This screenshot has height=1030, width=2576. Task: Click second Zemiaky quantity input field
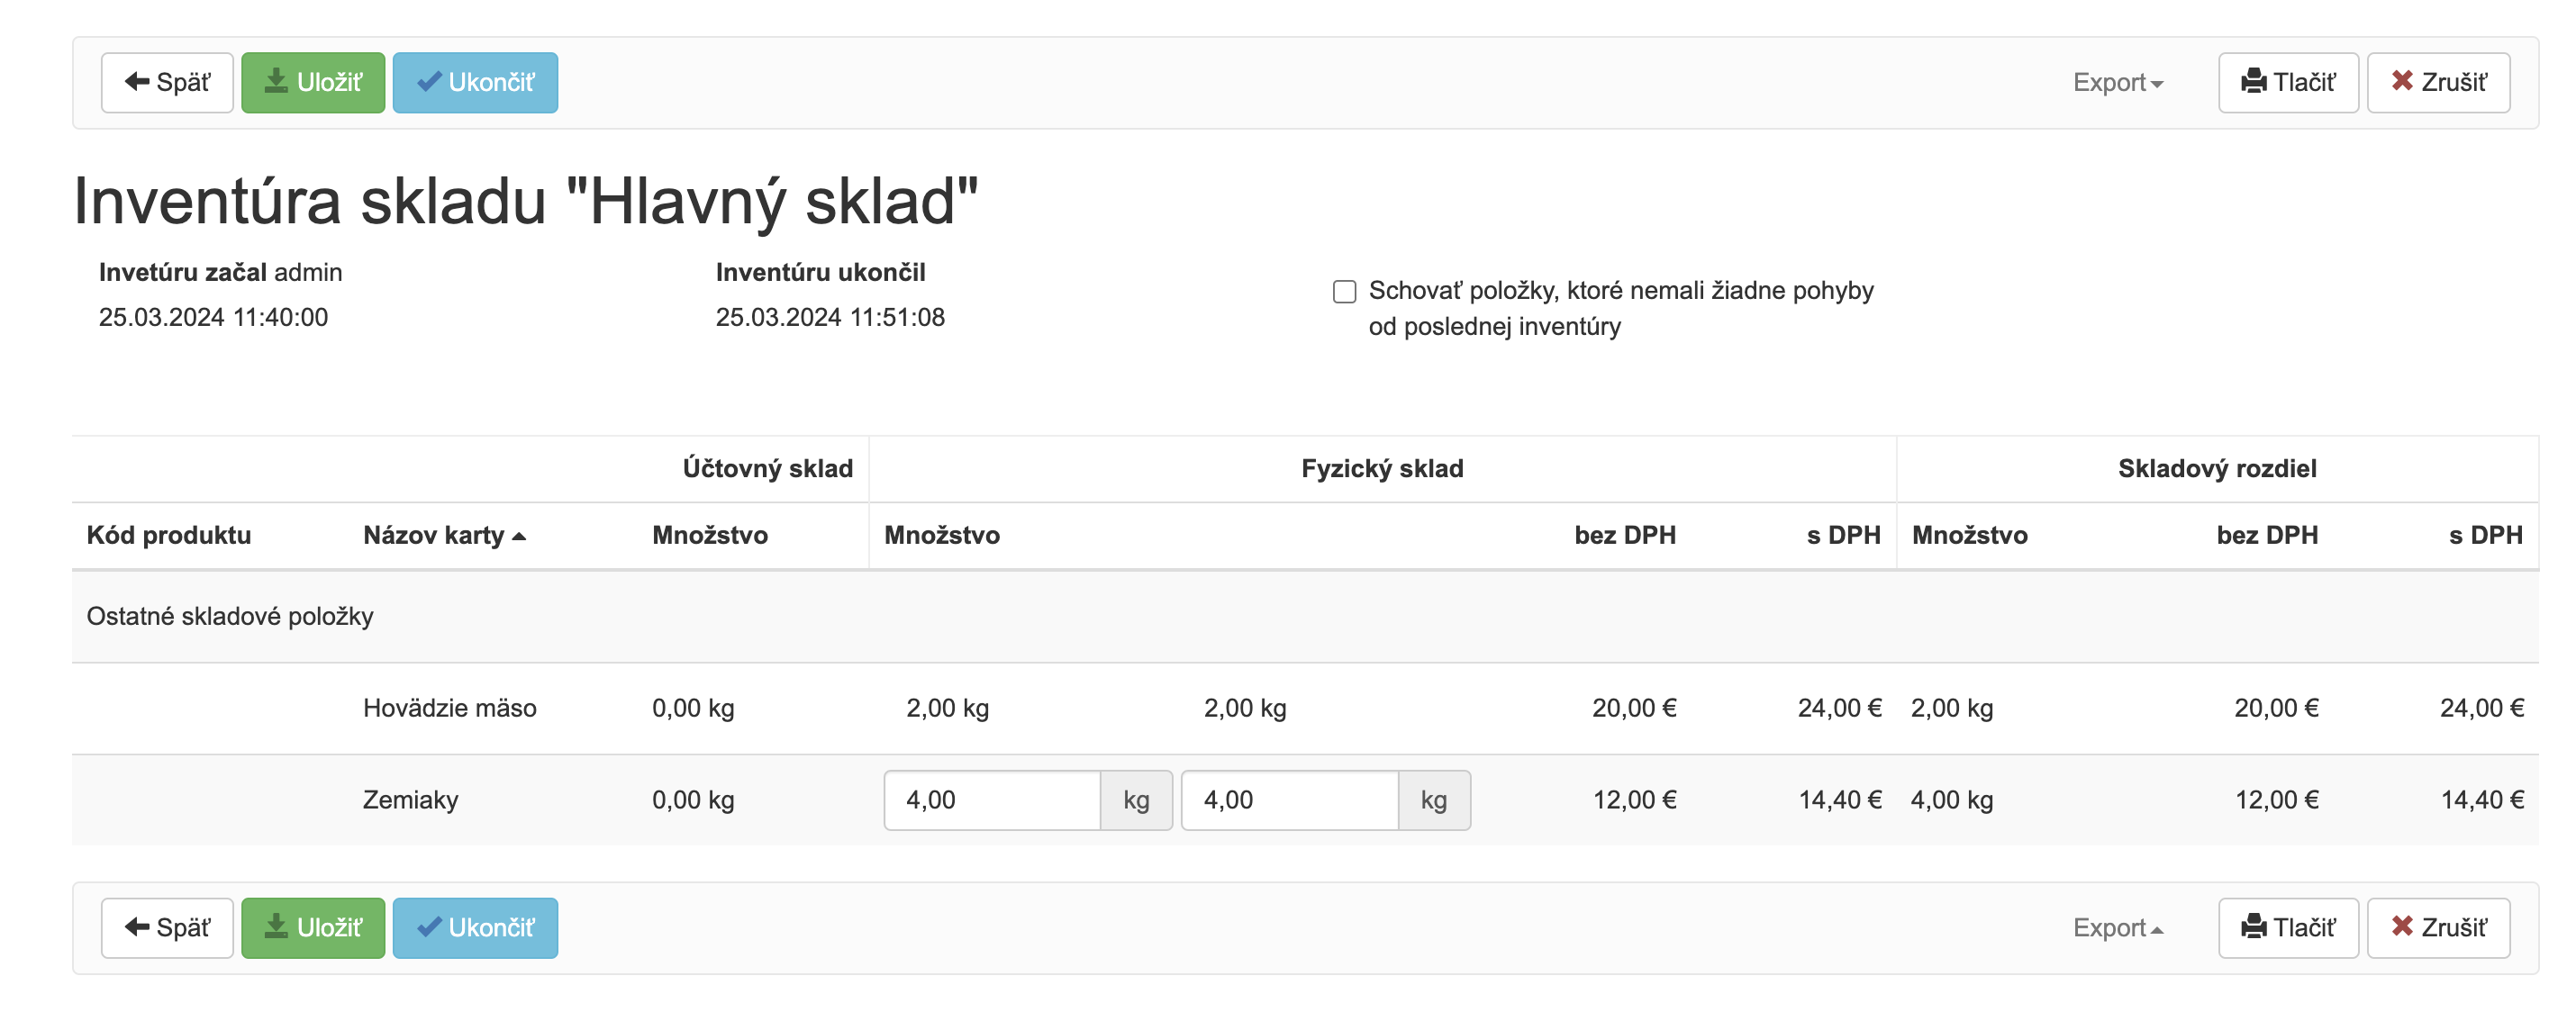tap(1289, 800)
